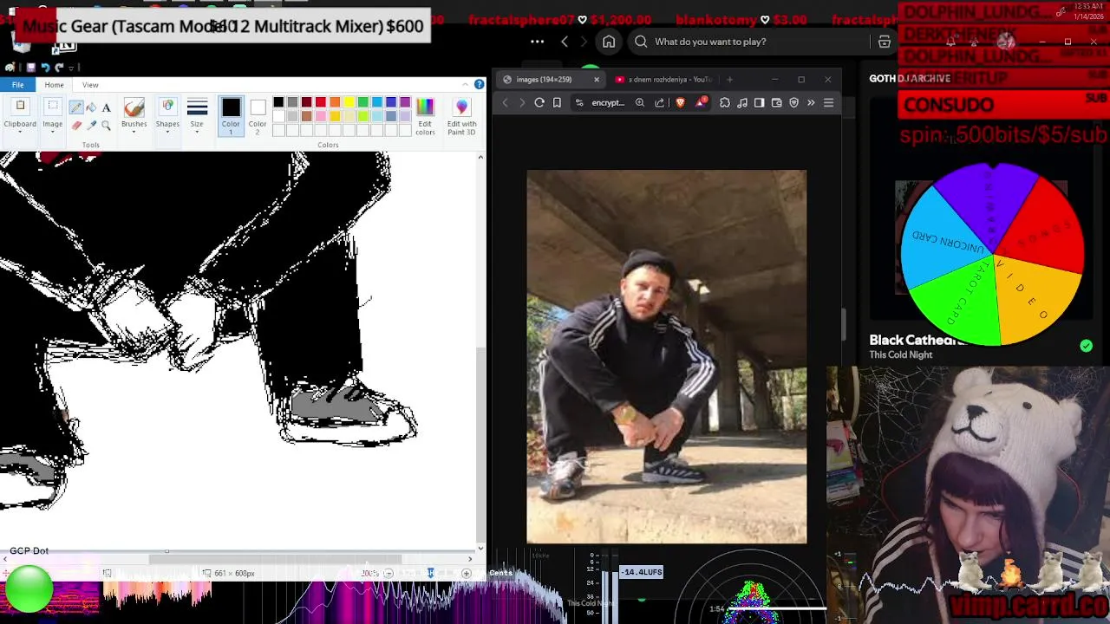Click Spotify home button
This screenshot has height=624, width=1110.
[x=609, y=42]
